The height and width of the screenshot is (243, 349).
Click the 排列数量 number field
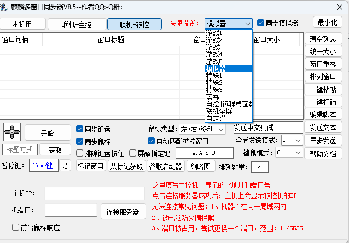259,166
